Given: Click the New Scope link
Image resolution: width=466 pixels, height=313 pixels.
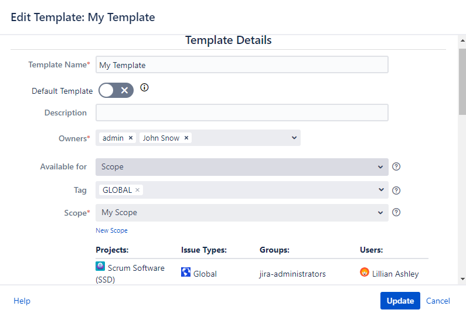Looking at the screenshot, I should click(111, 230).
